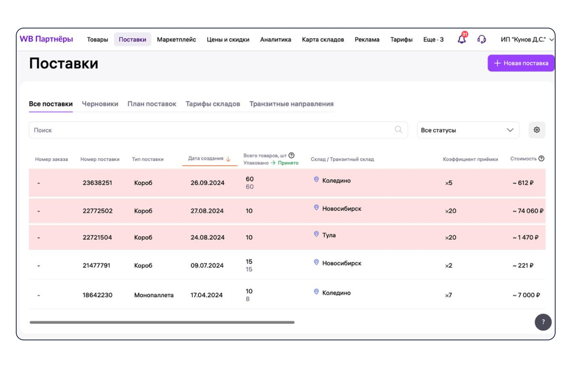Click the ×5 acceptance coefficient

click(x=449, y=183)
